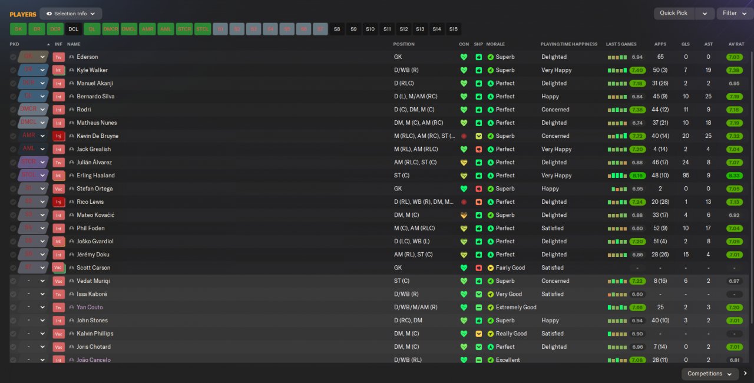The width and height of the screenshot is (754, 383).
Task: Click Jack Grealish's red match sharpness icon
Action: coord(478,149)
